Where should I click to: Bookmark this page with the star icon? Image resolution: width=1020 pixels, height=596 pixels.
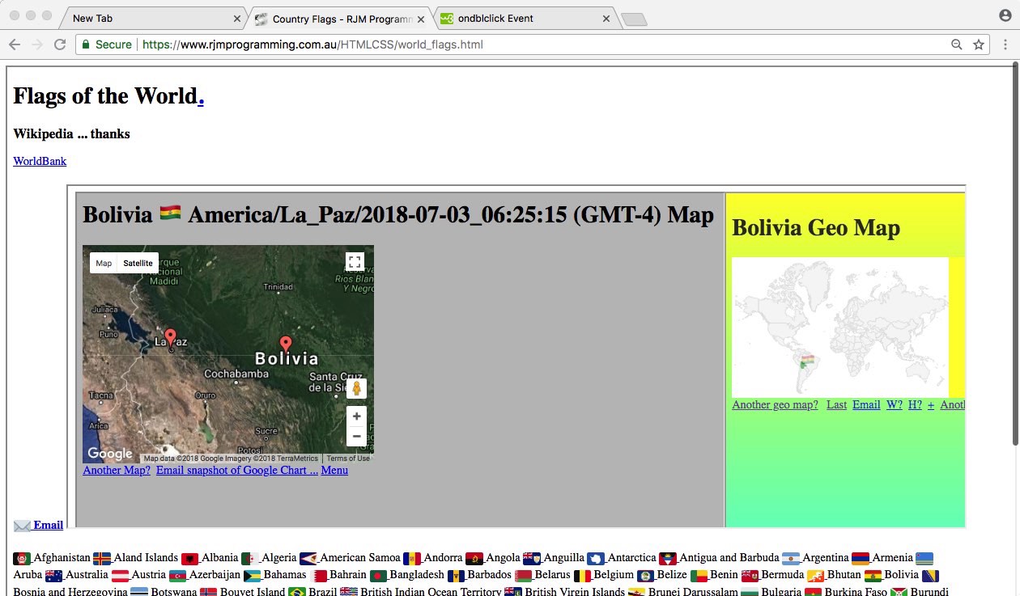pos(979,44)
